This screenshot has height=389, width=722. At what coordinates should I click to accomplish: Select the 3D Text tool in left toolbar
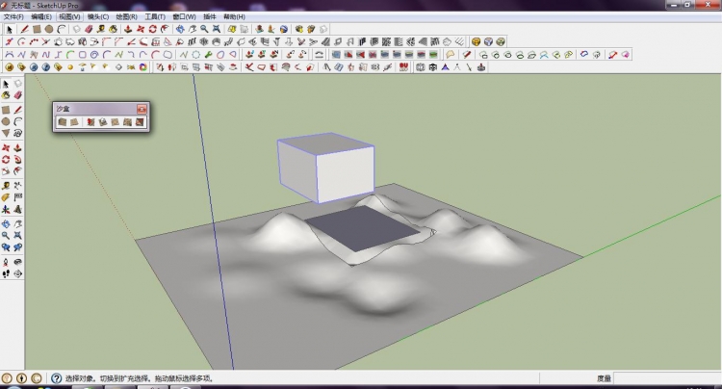17,209
